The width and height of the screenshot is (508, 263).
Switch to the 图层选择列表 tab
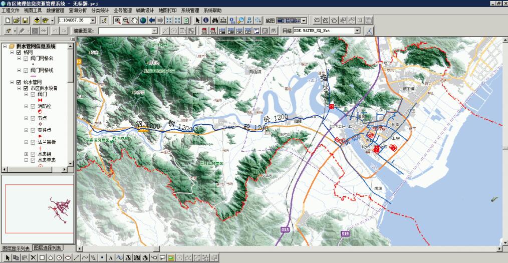pyautogui.click(x=48, y=248)
